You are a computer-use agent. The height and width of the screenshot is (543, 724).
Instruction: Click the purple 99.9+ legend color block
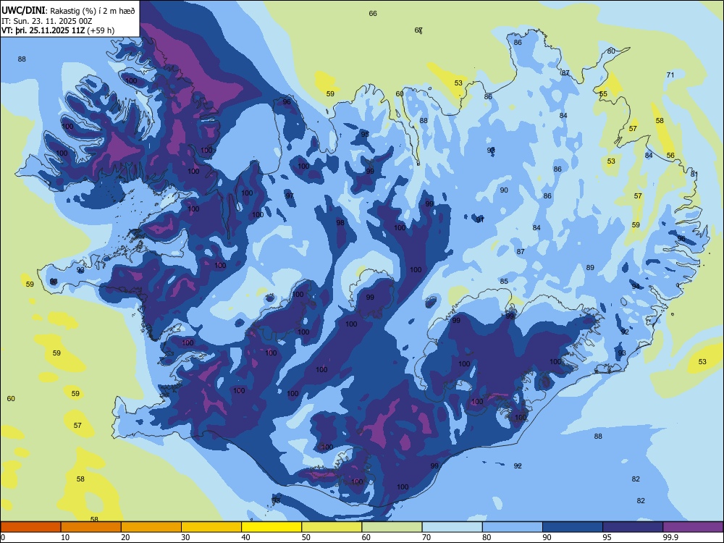[693, 527]
